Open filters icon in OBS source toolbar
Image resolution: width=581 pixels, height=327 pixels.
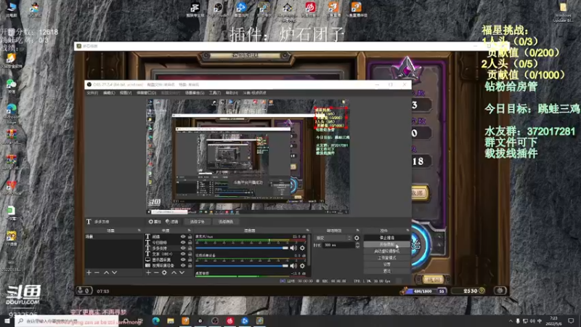[x=172, y=222]
